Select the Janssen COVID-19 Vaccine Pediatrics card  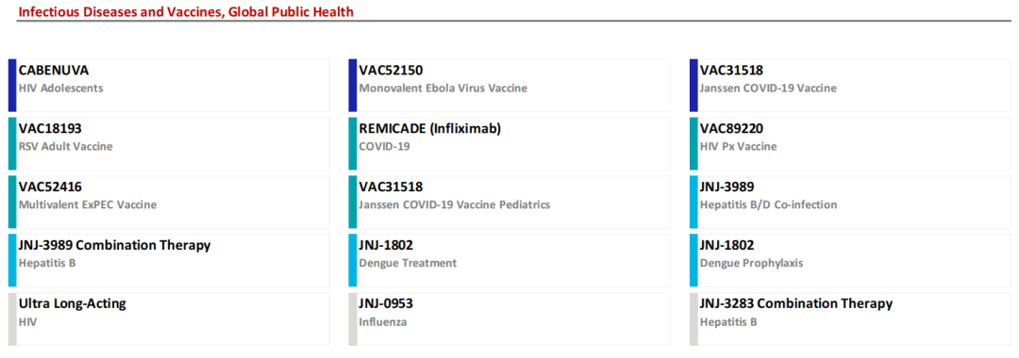(509, 203)
